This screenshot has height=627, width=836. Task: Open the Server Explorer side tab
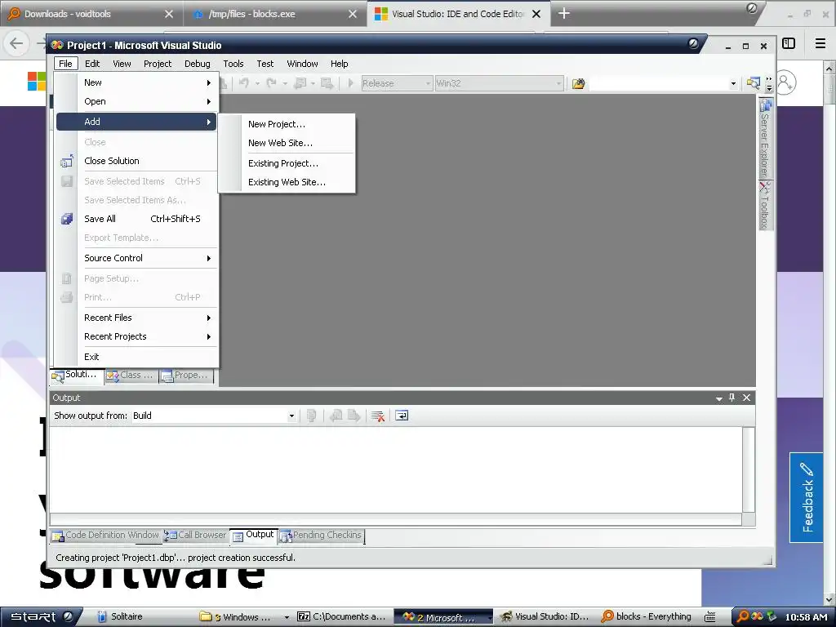(766, 139)
